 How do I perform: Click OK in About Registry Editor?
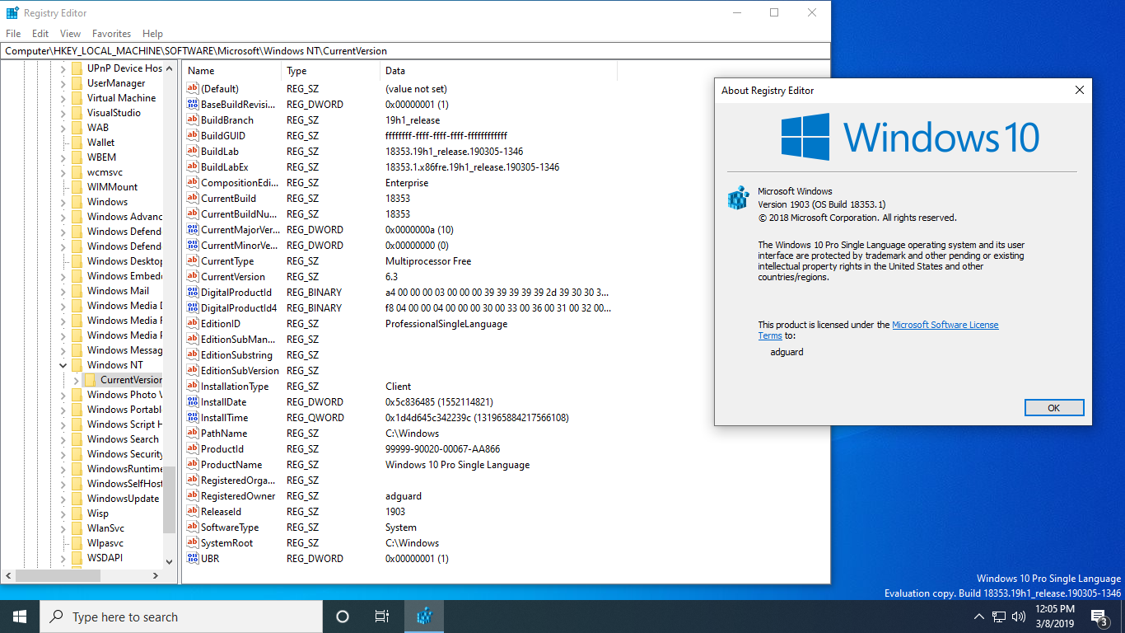point(1054,408)
